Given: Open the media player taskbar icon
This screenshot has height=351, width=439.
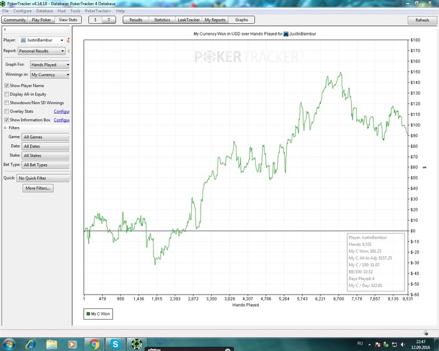Looking at the screenshot, I should (x=73, y=344).
